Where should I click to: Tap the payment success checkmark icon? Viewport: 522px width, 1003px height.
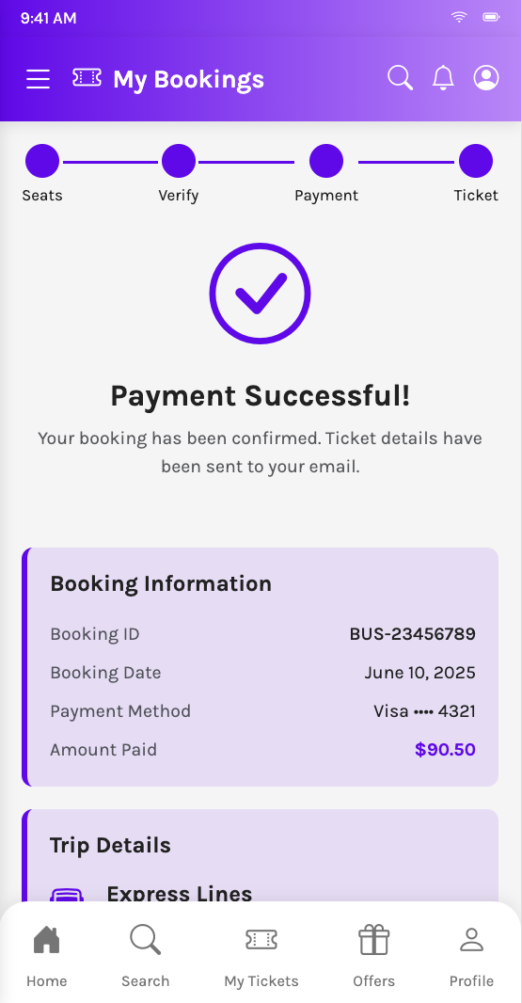[x=260, y=294]
